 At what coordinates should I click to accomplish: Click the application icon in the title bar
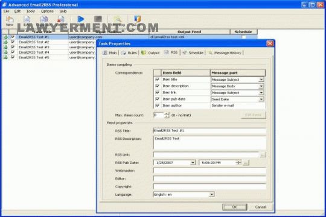(4, 5)
